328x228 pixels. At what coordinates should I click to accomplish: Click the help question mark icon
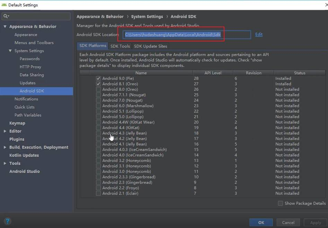7,221
